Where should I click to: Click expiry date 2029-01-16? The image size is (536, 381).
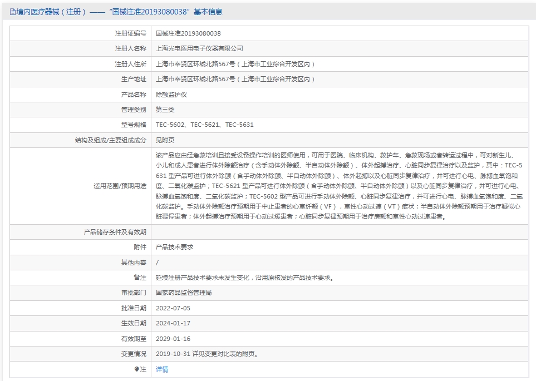click(173, 339)
